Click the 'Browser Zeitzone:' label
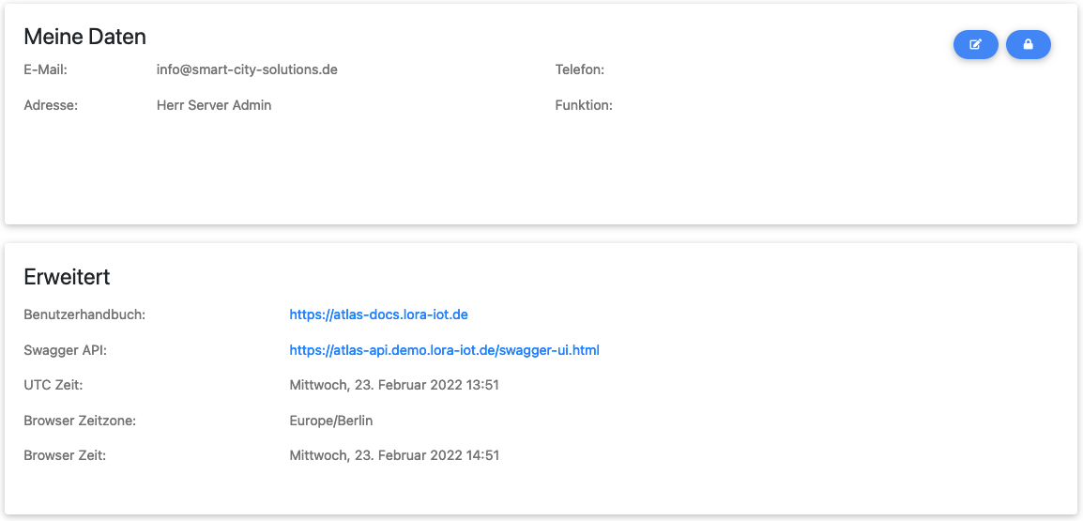Screen dimensions: 1083x521 point(80,421)
